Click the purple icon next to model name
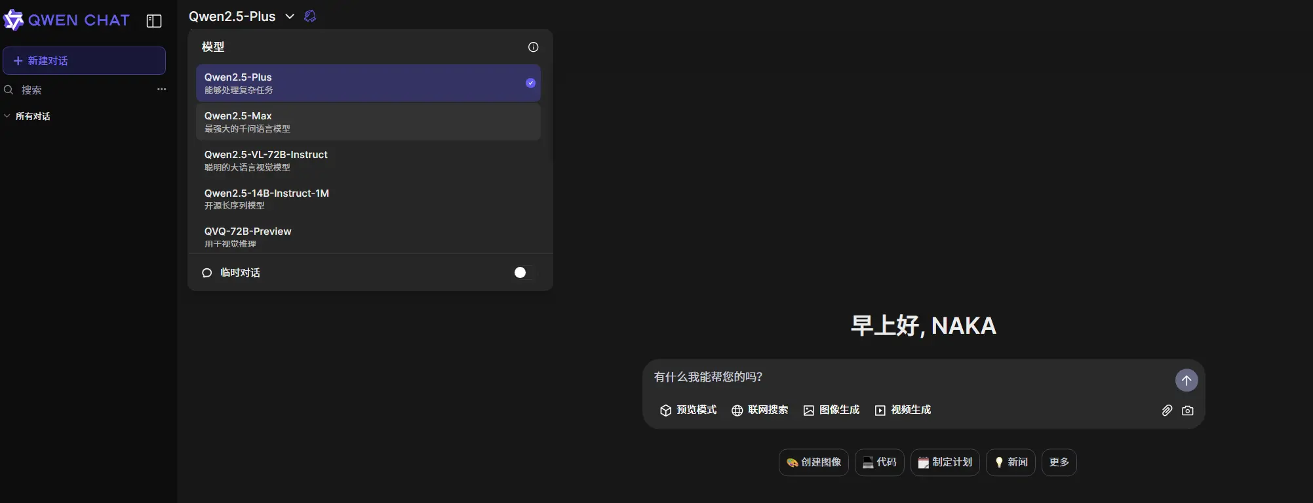This screenshot has height=503, width=1313. point(310,16)
